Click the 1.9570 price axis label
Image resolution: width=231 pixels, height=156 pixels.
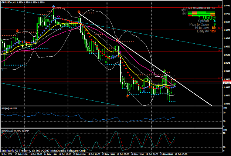click(x=227, y=63)
